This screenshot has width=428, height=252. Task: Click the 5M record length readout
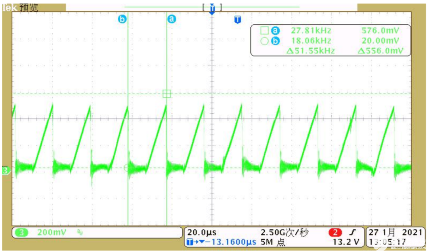pyautogui.click(x=273, y=242)
